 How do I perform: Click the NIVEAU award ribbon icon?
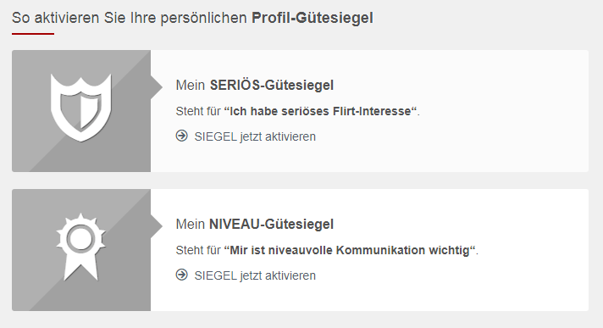pyautogui.click(x=80, y=247)
